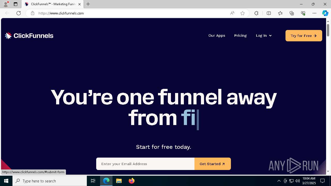Open Split screen icon
Viewport: 331px width, 186px height.
pyautogui.click(x=269, y=13)
